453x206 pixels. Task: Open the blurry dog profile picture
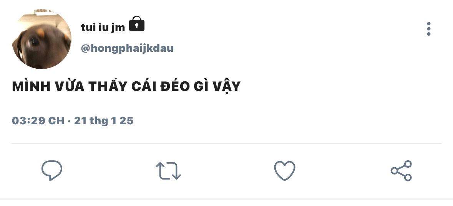41,39
